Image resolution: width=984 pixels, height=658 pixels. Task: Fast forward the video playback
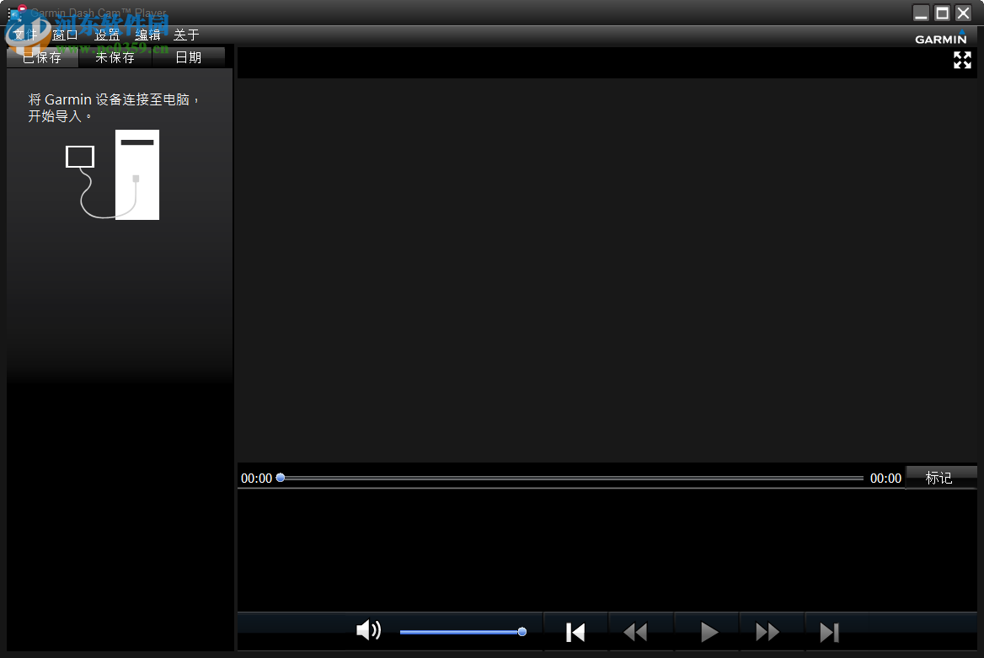click(767, 632)
